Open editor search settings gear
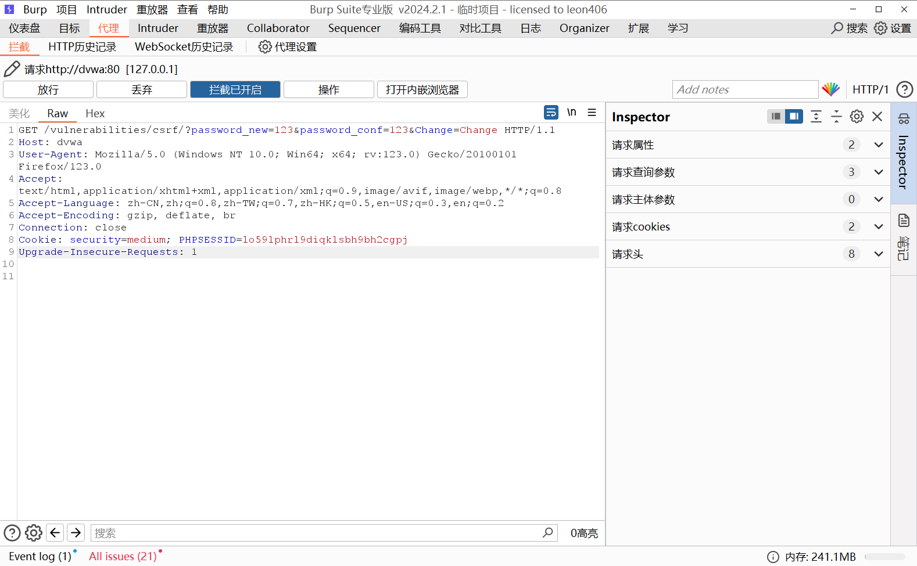 click(x=34, y=533)
